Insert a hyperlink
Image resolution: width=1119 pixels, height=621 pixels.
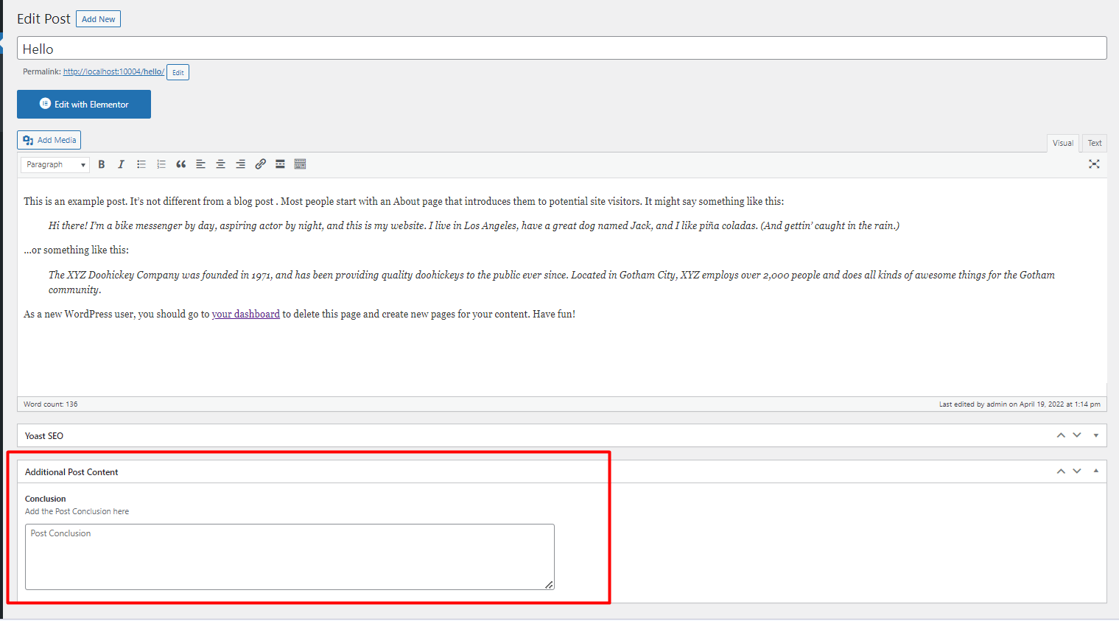click(260, 164)
